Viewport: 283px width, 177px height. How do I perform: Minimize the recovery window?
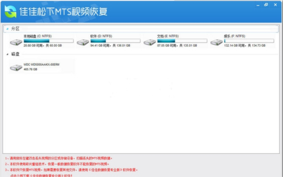click(x=258, y=5)
